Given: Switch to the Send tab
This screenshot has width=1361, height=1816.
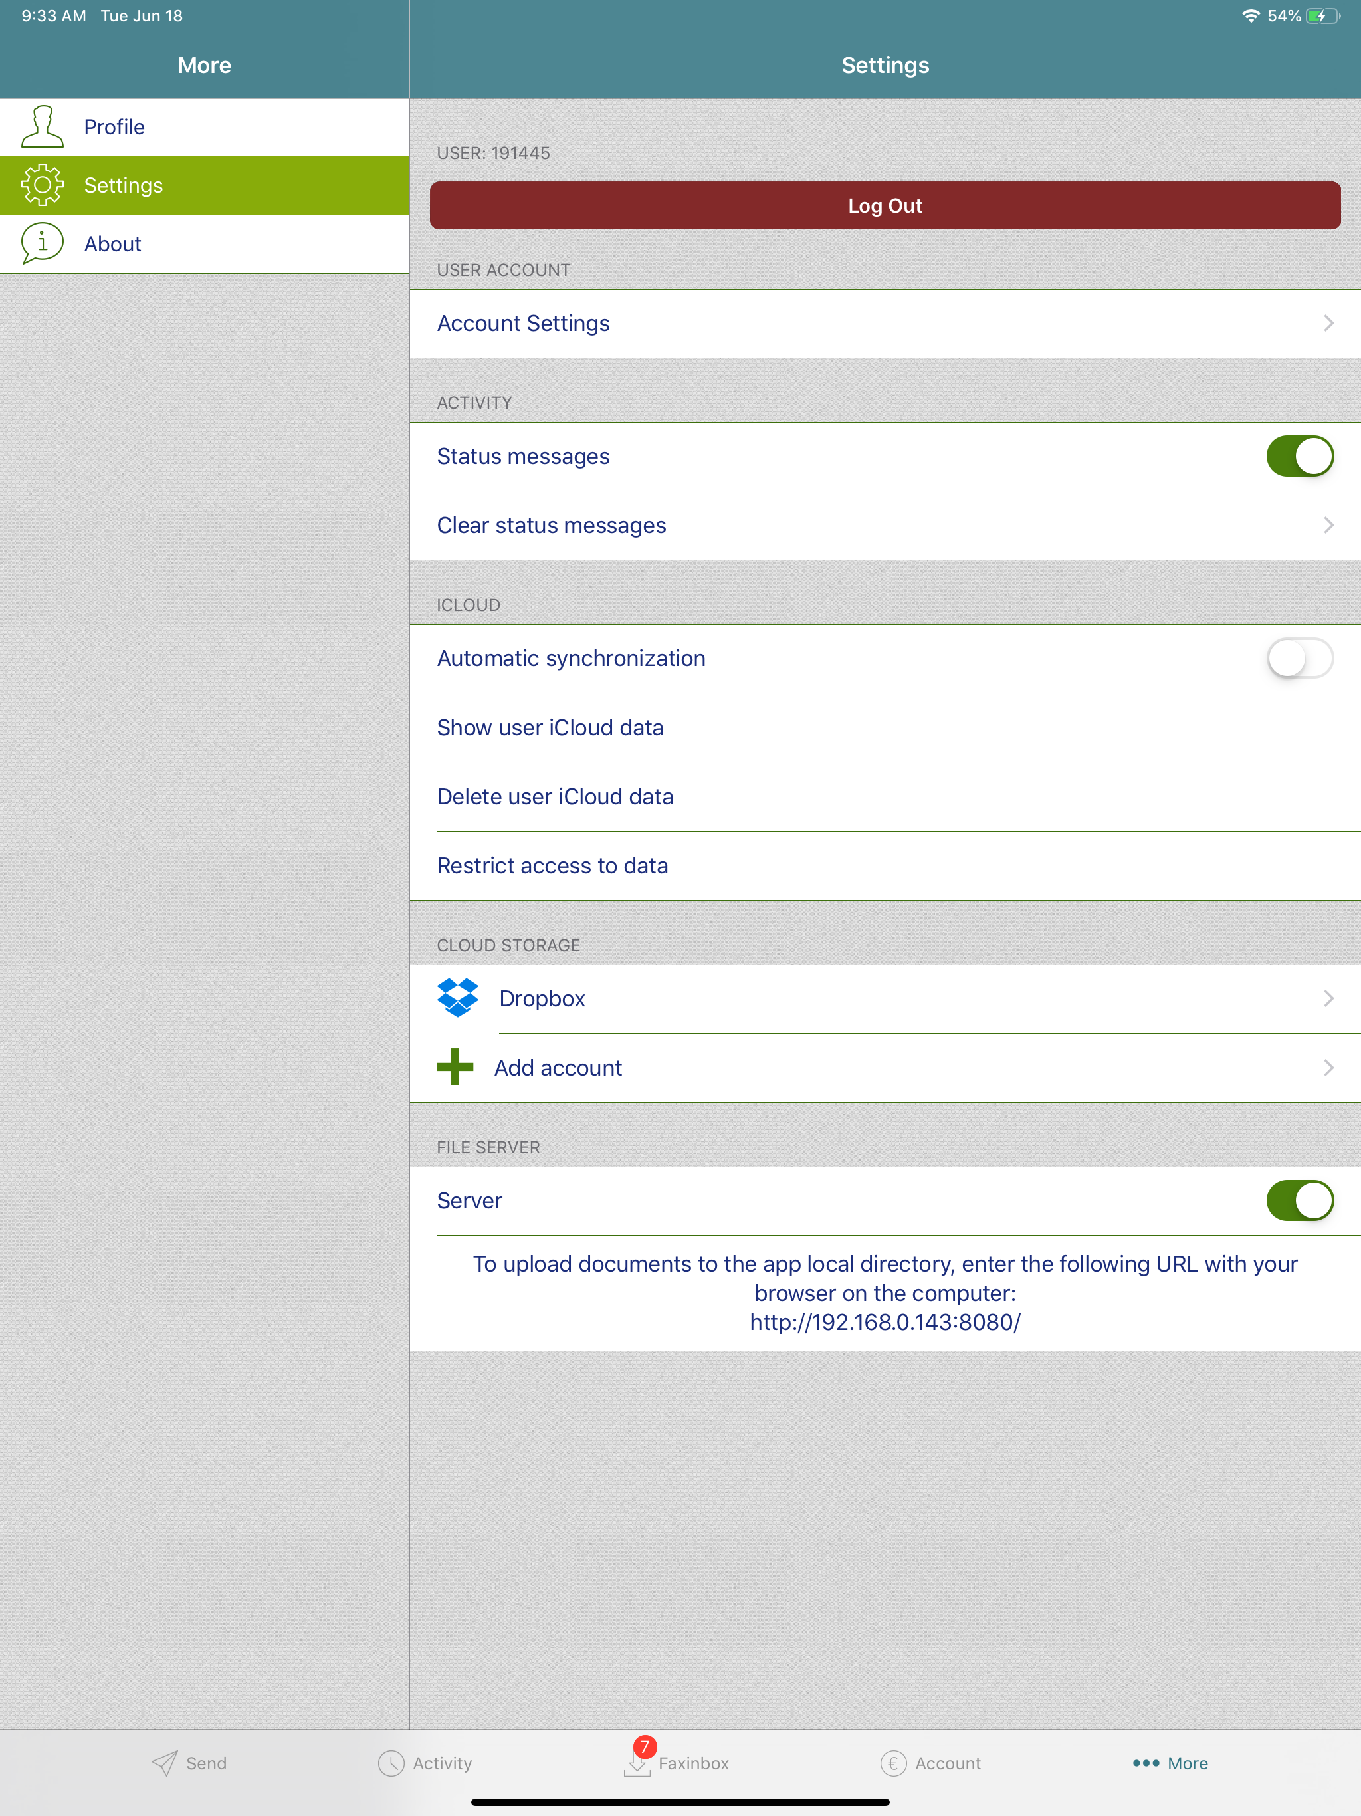Looking at the screenshot, I should tap(189, 1763).
